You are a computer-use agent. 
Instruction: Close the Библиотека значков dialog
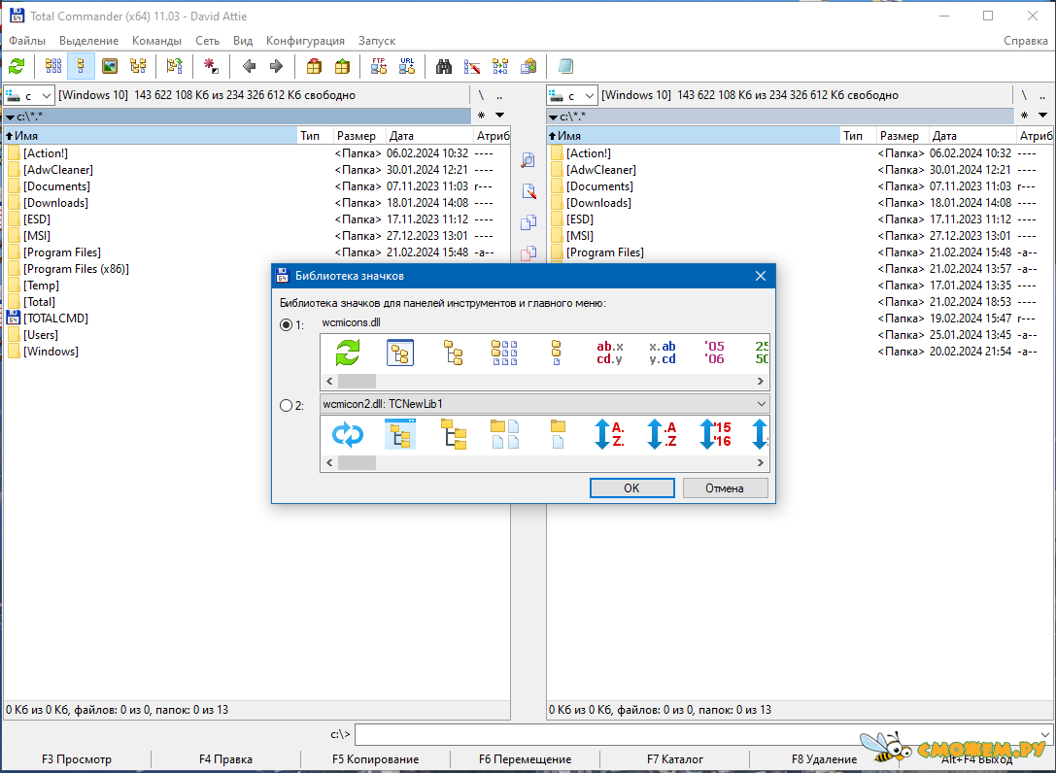pyautogui.click(x=761, y=276)
